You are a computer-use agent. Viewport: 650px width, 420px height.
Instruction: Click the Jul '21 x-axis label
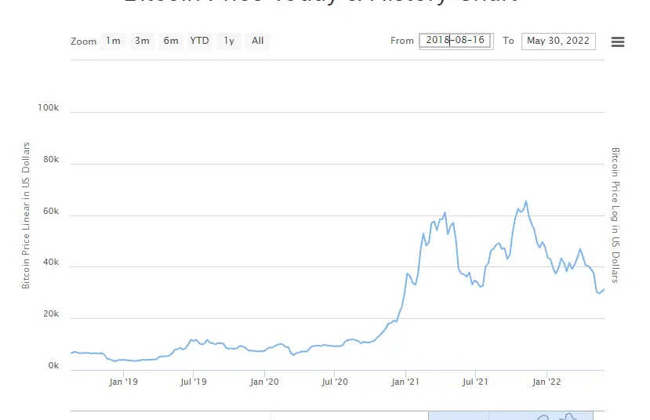[x=475, y=382]
